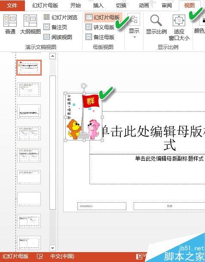Open the 文件 file tab
This screenshot has width=205, height=262.
(x=12, y=6)
